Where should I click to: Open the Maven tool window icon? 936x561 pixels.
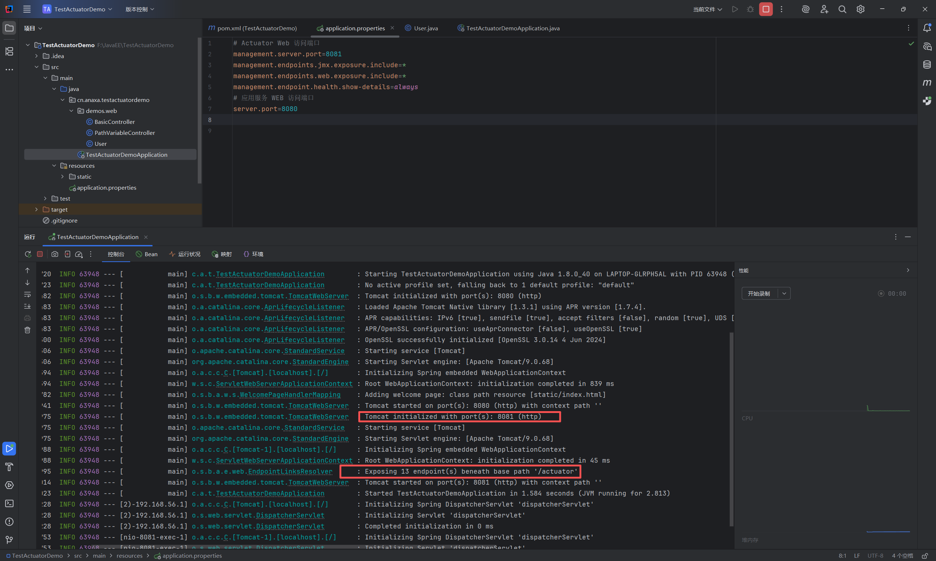pos(926,82)
